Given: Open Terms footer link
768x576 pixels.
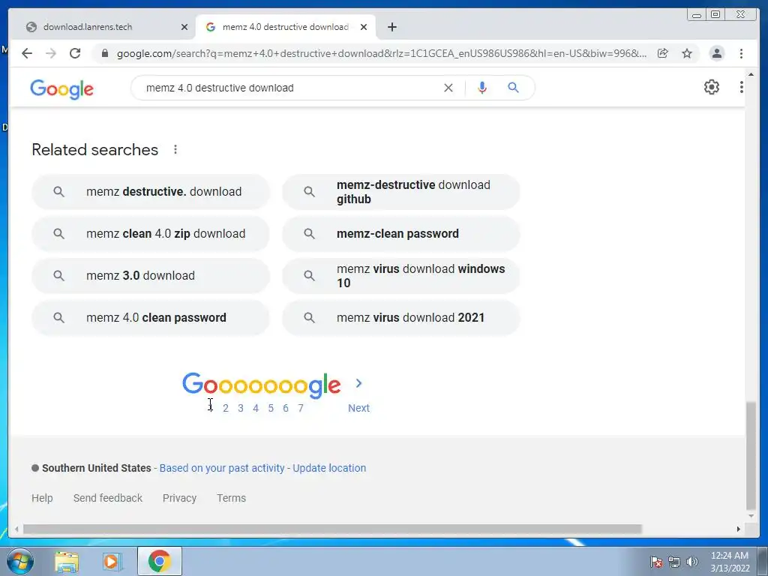Looking at the screenshot, I should (231, 498).
